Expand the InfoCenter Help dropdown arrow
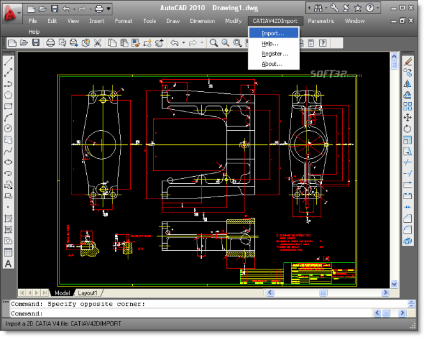This screenshot has height=337, width=424. (x=378, y=8)
